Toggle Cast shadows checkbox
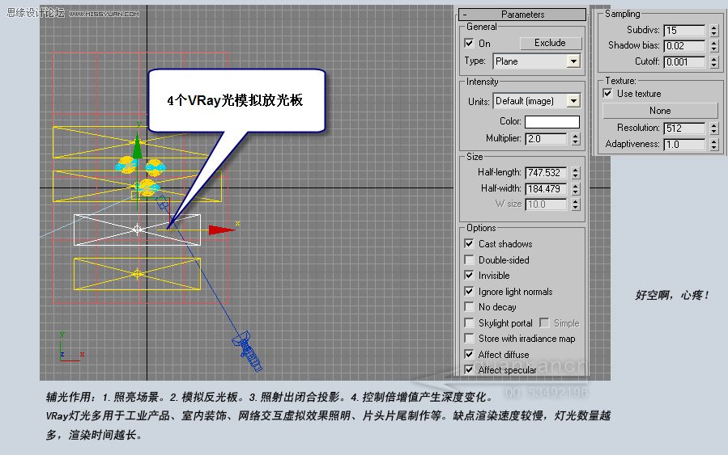Viewport: 728px width, 455px height. pyautogui.click(x=470, y=244)
